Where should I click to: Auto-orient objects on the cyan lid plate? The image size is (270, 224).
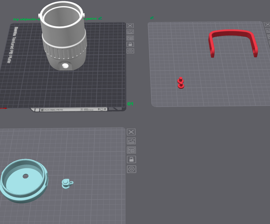pyautogui.click(x=131, y=141)
